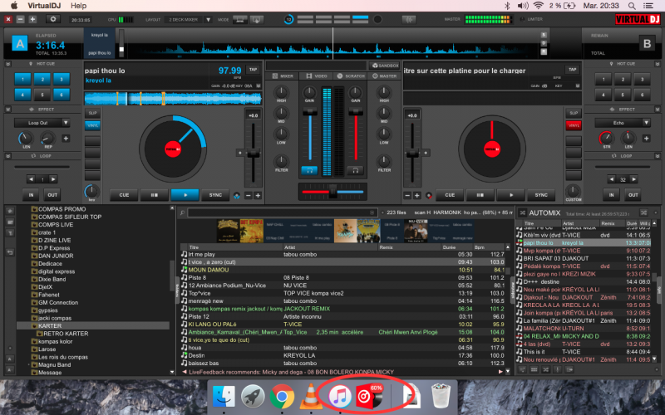Open VirtualDJ settings gear icon
Viewport: 665px width, 415px height.
pyautogui.click(x=53, y=19)
